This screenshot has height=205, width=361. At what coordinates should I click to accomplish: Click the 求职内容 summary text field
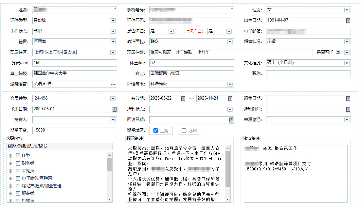tap(59, 147)
